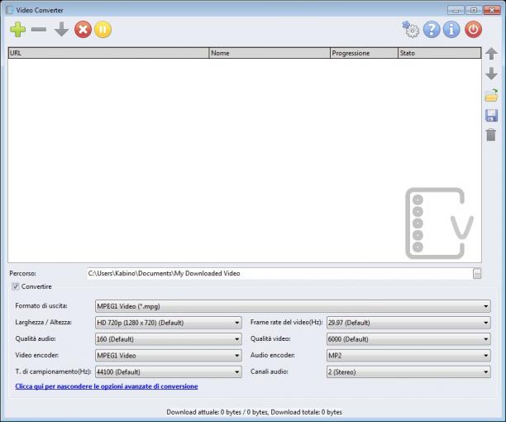This screenshot has width=506, height=422.
Task: Click the green plus add URL icon
Action: pos(17,30)
